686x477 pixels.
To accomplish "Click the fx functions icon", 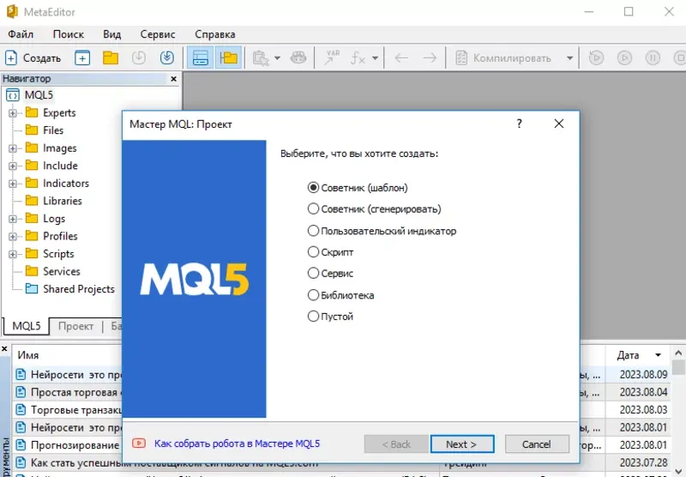I will [x=358, y=57].
